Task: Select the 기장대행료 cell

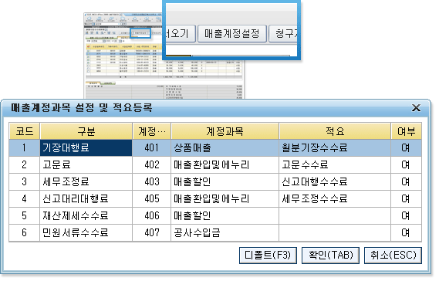Action: [86, 148]
